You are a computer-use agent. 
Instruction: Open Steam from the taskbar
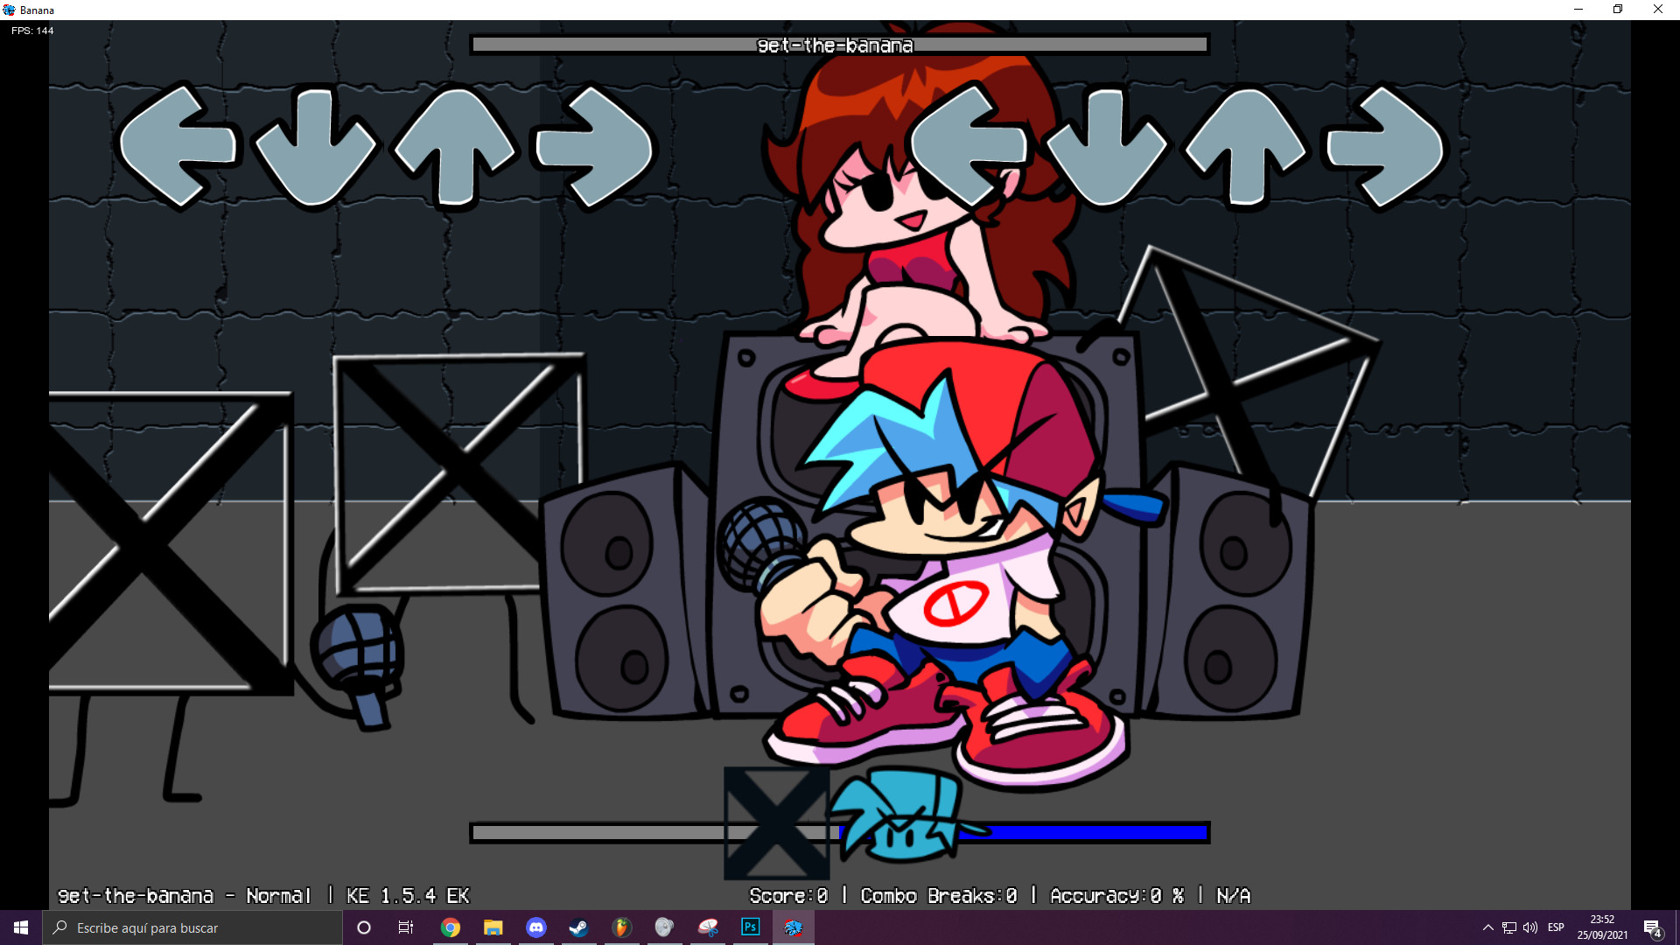coord(578,927)
